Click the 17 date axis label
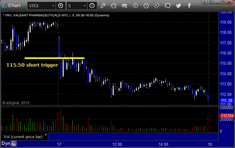The image size is (235, 148). [59, 144]
